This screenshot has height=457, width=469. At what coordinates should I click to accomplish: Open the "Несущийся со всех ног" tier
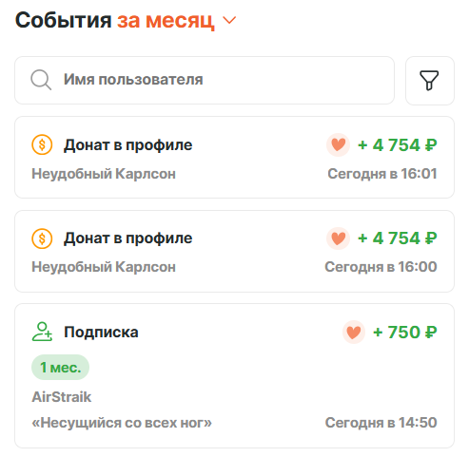tap(122, 423)
